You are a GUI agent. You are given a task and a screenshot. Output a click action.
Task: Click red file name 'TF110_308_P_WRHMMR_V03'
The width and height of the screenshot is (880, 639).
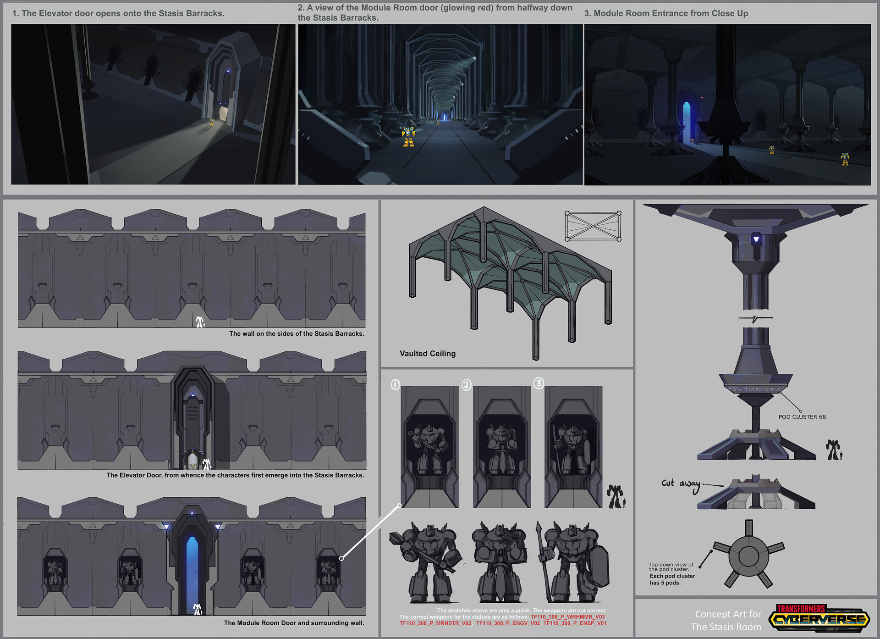pos(568,617)
